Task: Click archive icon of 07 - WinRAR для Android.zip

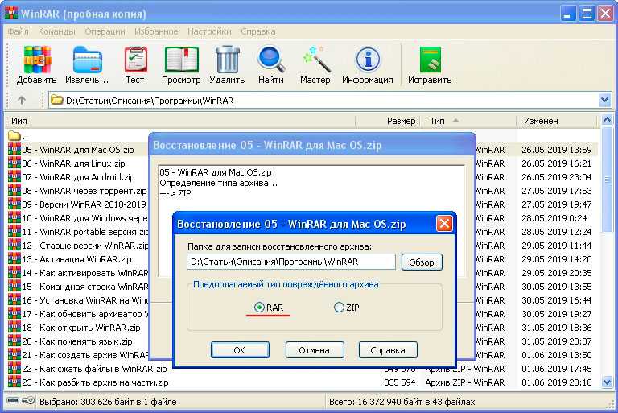Action: pyautogui.click(x=14, y=177)
